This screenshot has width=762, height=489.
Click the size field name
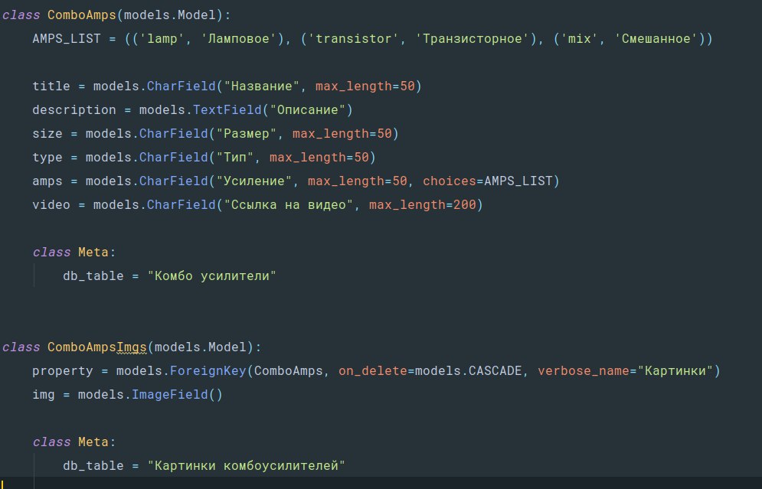(47, 134)
